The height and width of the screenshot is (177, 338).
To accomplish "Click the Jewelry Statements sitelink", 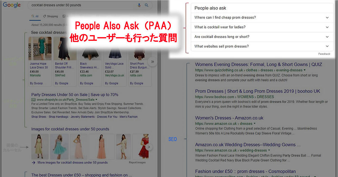I will (83, 117).
